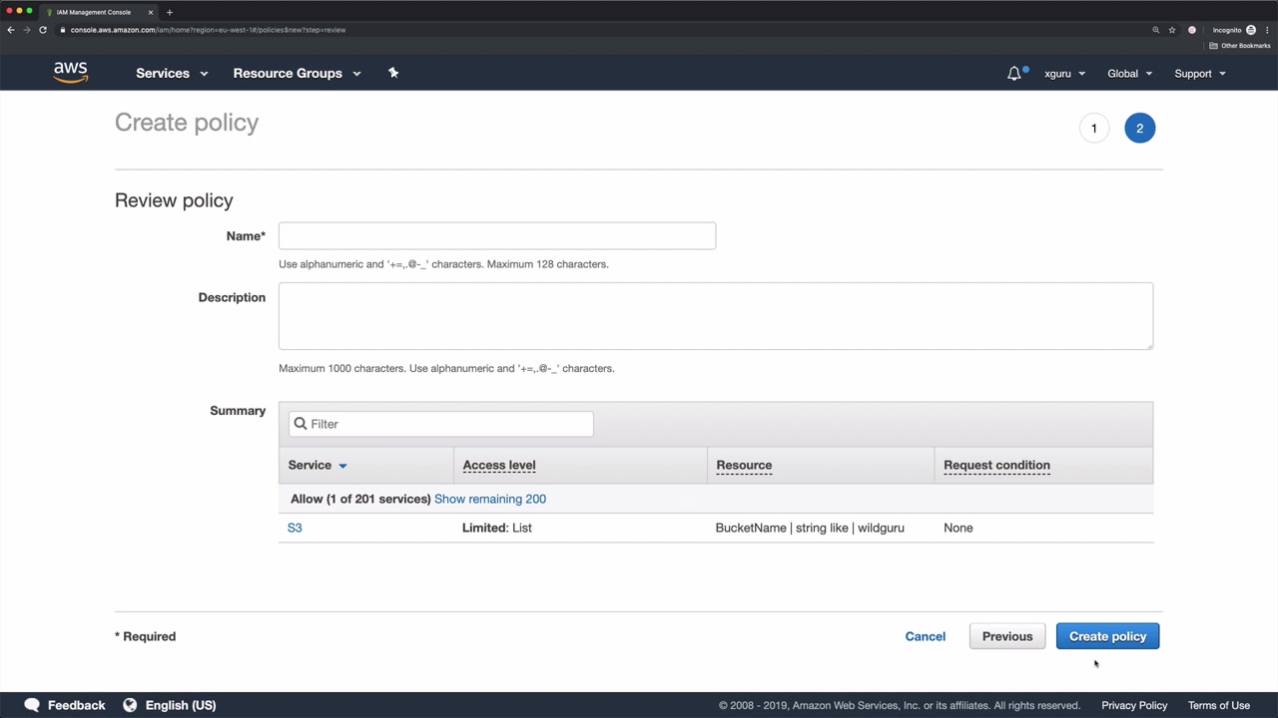Click the Feedback speech bubble icon
1278x718 pixels.
click(x=32, y=705)
